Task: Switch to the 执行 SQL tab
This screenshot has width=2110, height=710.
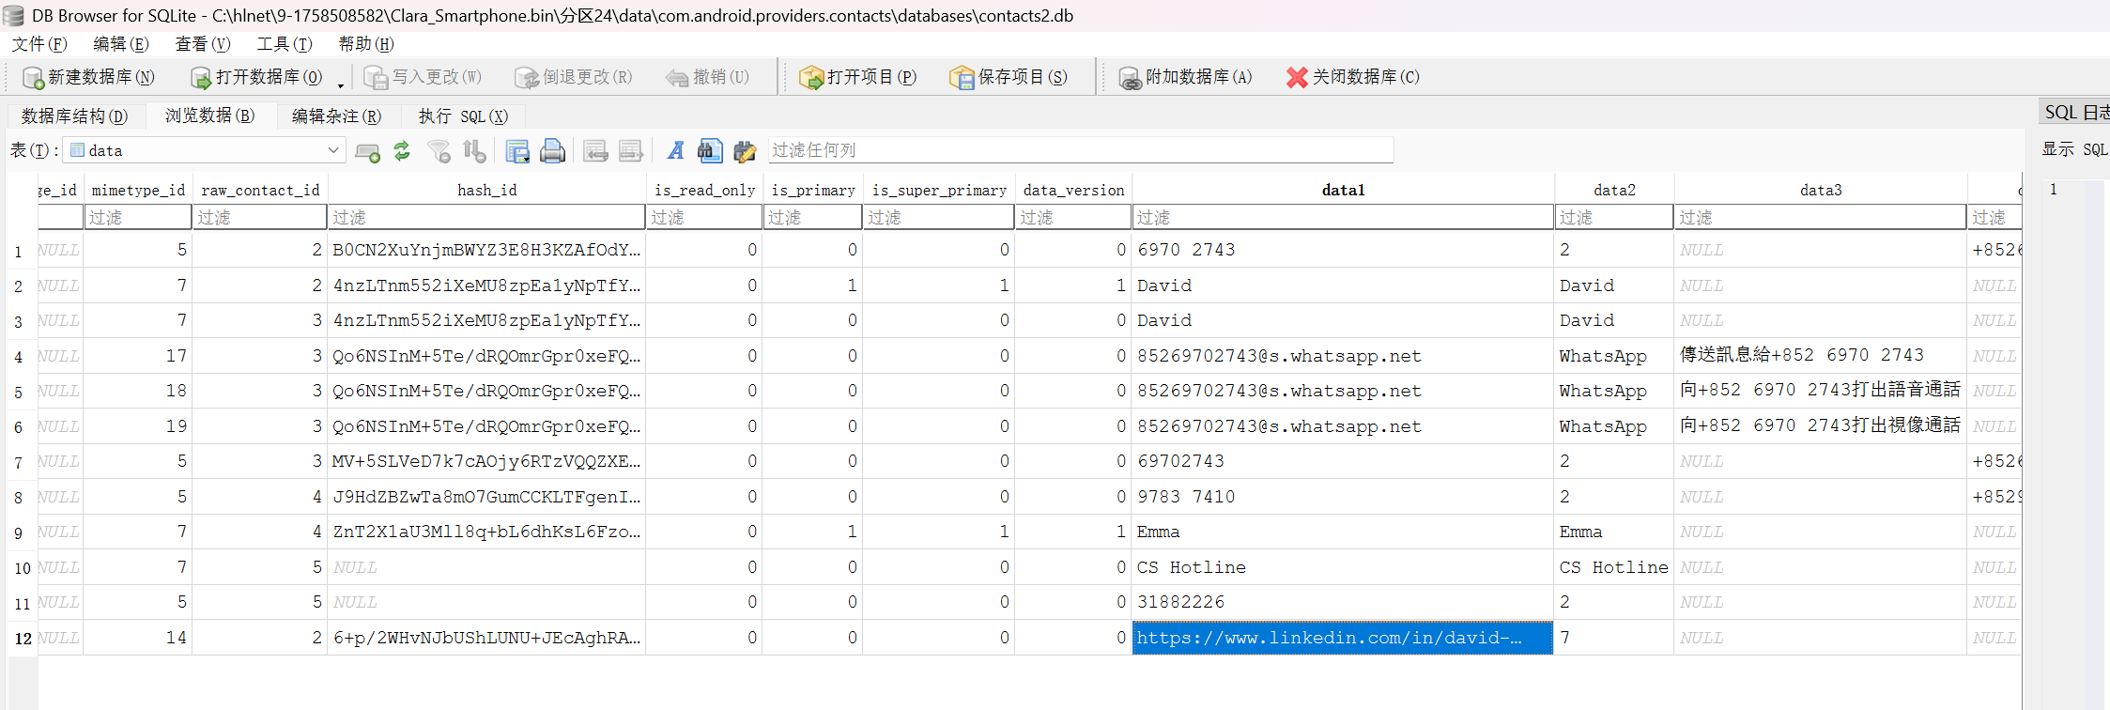Action: pos(462,116)
